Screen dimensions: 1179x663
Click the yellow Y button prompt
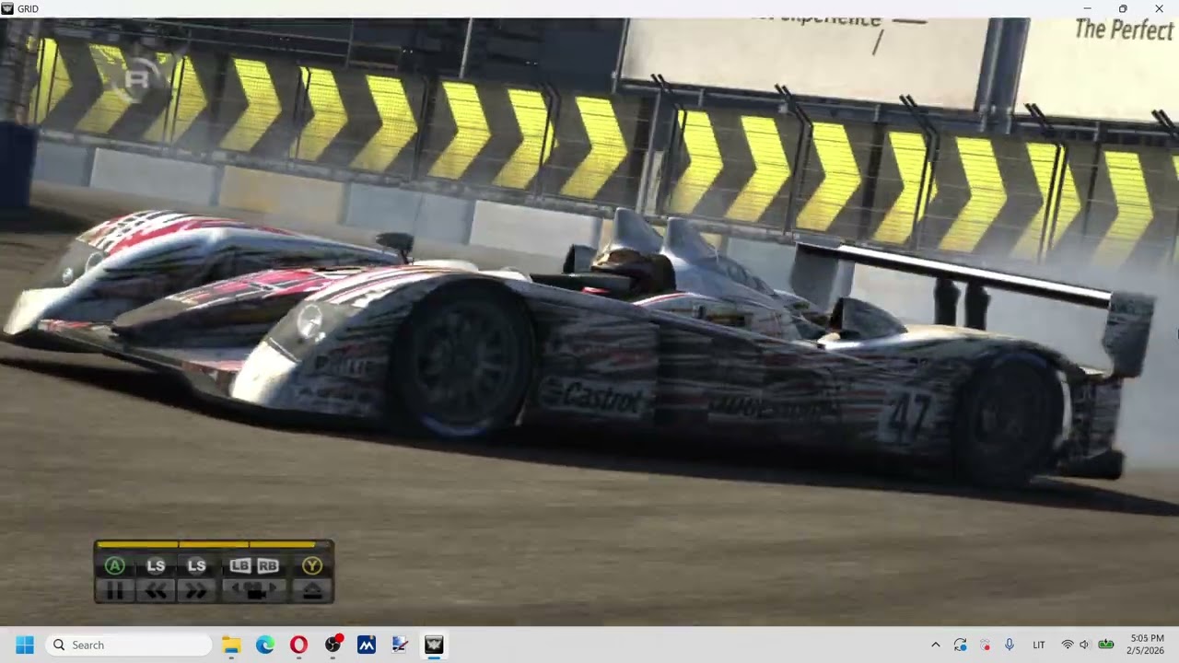[312, 565]
